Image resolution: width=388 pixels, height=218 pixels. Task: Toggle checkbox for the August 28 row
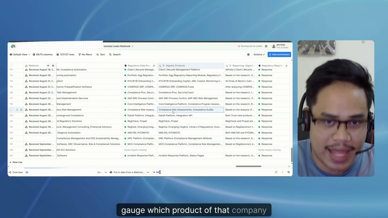click(11, 110)
